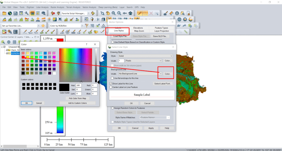282x151 pixels.
Task: Click the airplane flight path tool icon
Action: point(60,20)
